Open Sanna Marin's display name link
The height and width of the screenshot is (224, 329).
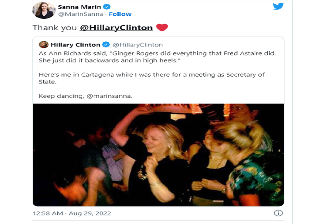(79, 7)
